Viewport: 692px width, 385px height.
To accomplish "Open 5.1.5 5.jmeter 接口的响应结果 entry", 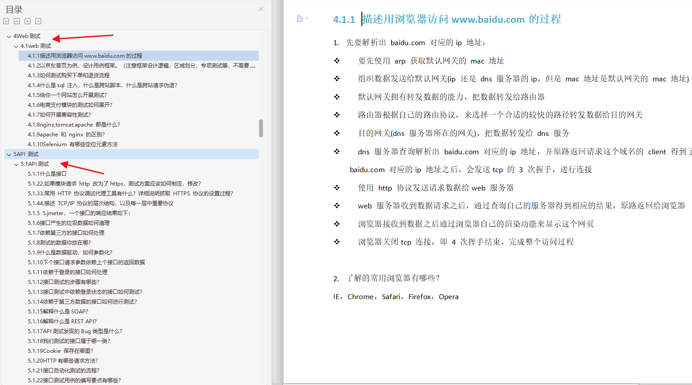I will (79, 213).
